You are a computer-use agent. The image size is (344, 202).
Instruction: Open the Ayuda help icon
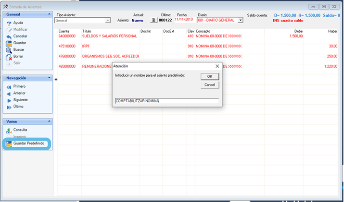pyautogui.click(x=9, y=23)
